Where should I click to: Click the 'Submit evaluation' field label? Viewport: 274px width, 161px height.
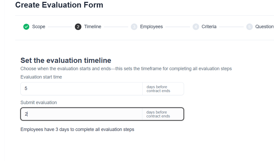(38, 103)
